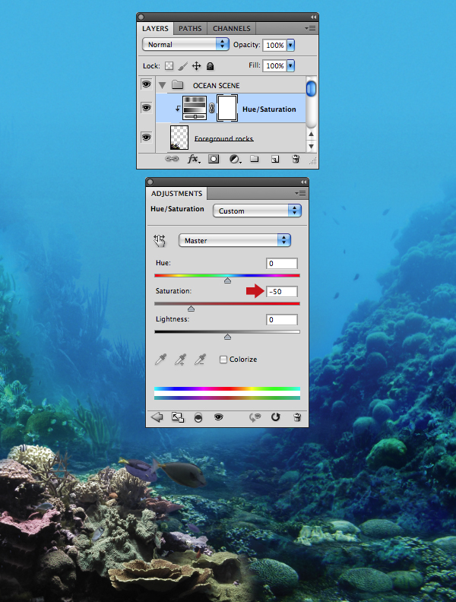Click the Hue/Saturation adjustment thumbnail
456x602 pixels.
(x=195, y=108)
